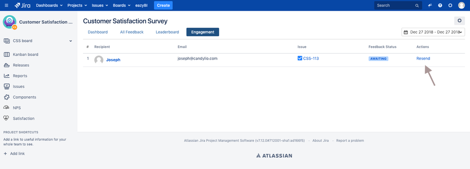Viewport: 470px width, 169px height.
Task: Select the Engagement tab
Action: [x=203, y=32]
